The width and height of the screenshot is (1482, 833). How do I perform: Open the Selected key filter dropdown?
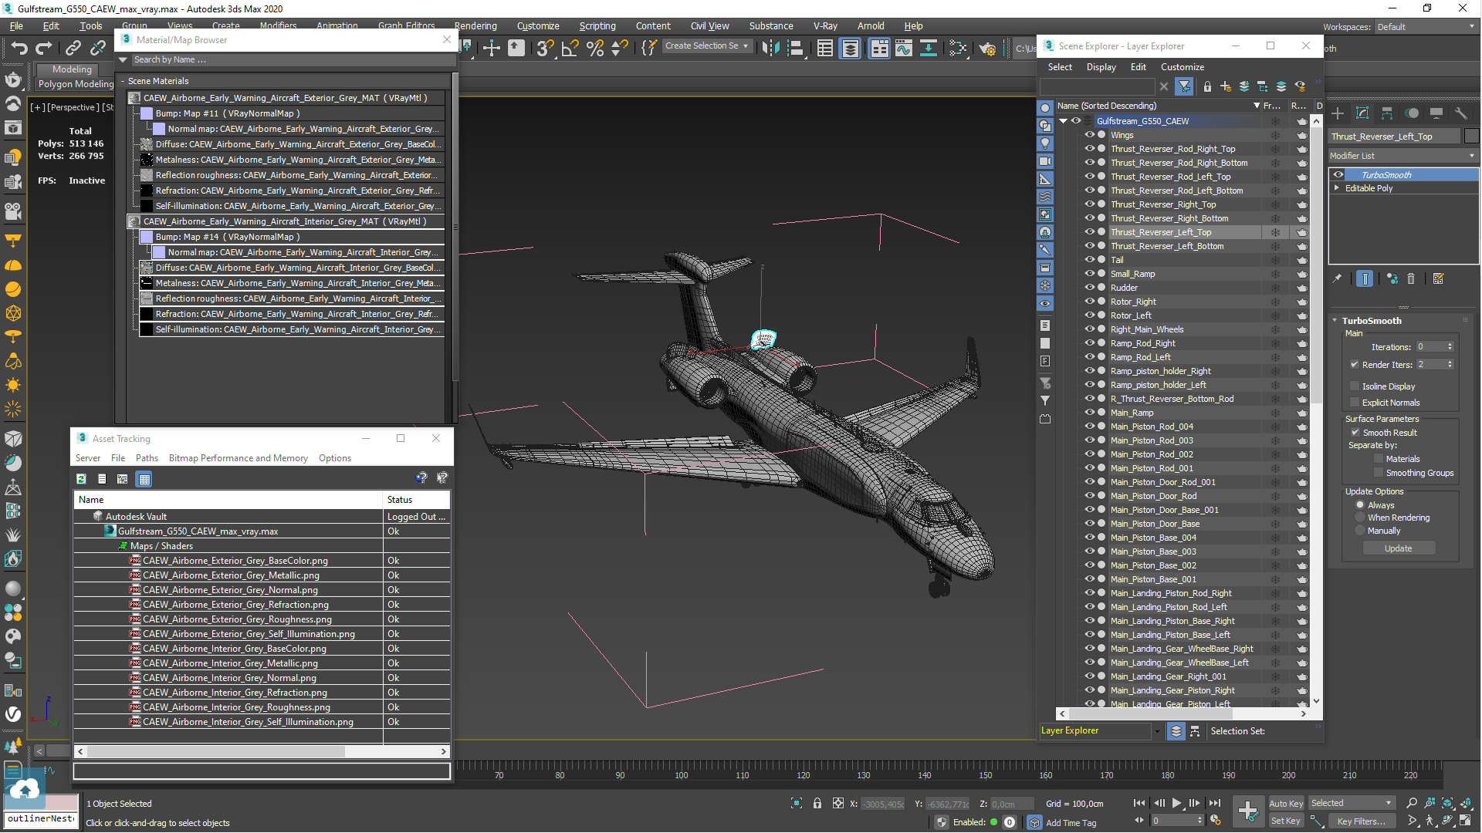point(1351,804)
